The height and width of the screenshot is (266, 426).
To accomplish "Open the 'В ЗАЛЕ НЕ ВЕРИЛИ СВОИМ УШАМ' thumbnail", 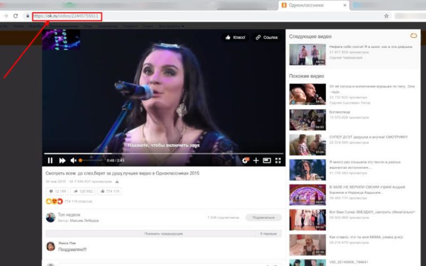I will tap(307, 195).
